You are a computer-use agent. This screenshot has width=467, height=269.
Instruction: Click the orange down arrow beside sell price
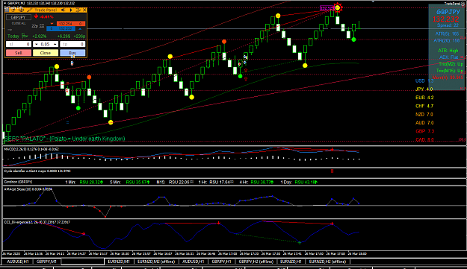pyautogui.click(x=52, y=23)
